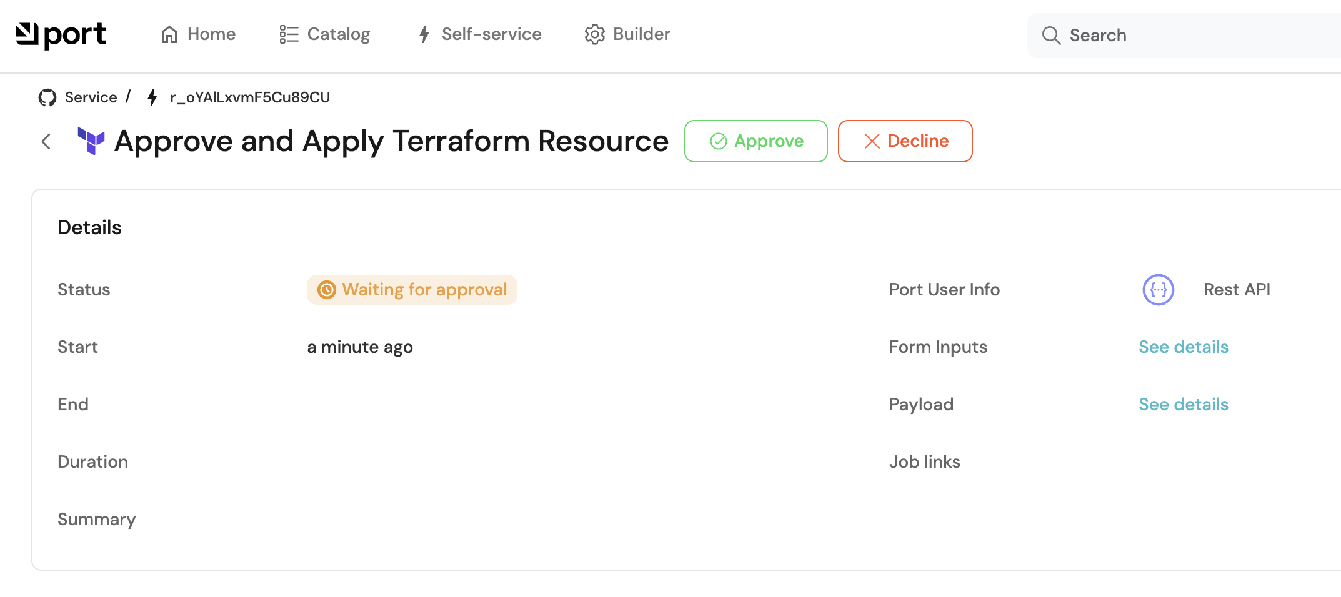Image resolution: width=1341 pixels, height=597 pixels.
Task: Click the Catalog list icon
Action: click(x=289, y=34)
